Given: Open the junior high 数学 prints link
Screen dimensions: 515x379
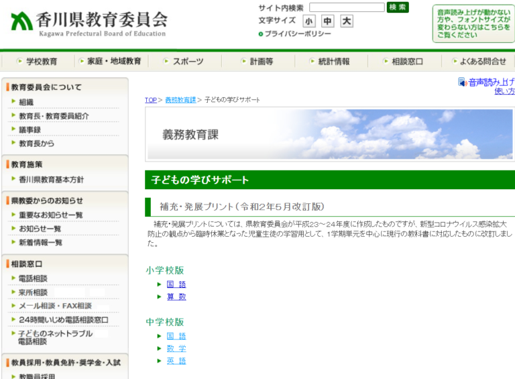Looking at the screenshot, I should coord(176,348).
